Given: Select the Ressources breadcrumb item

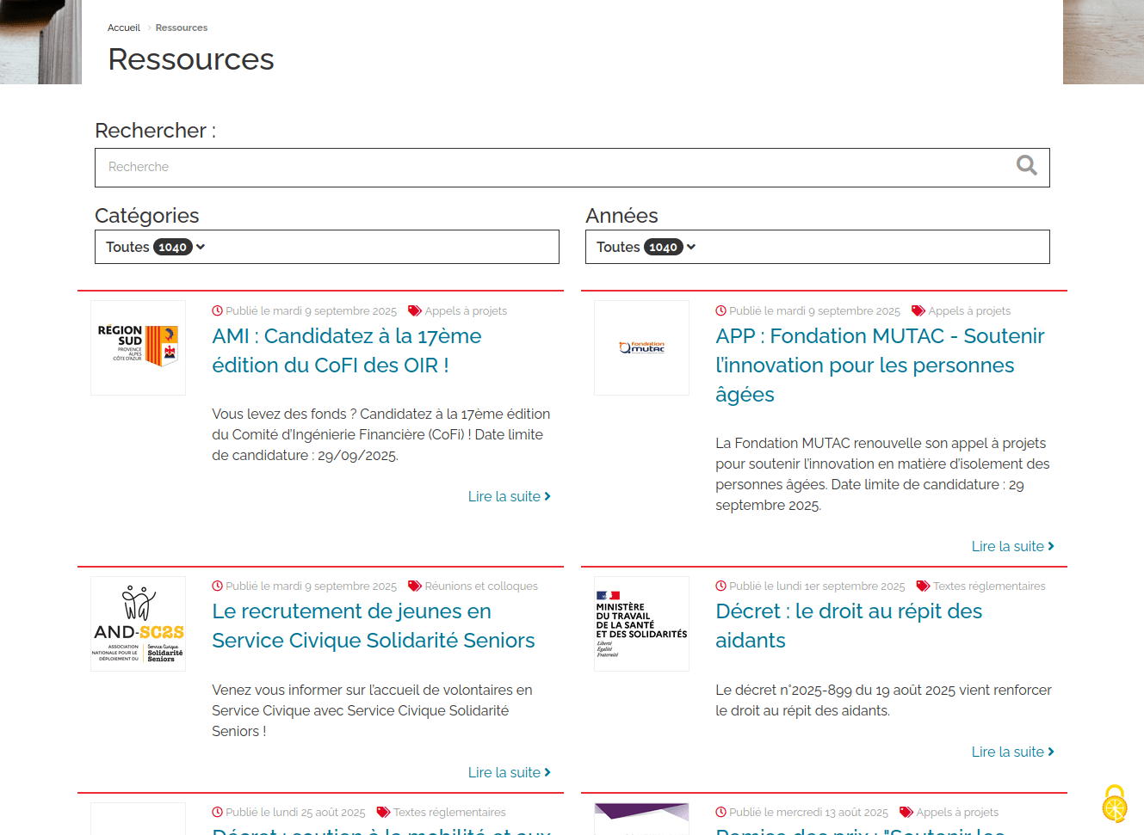Looking at the screenshot, I should coord(181,28).
